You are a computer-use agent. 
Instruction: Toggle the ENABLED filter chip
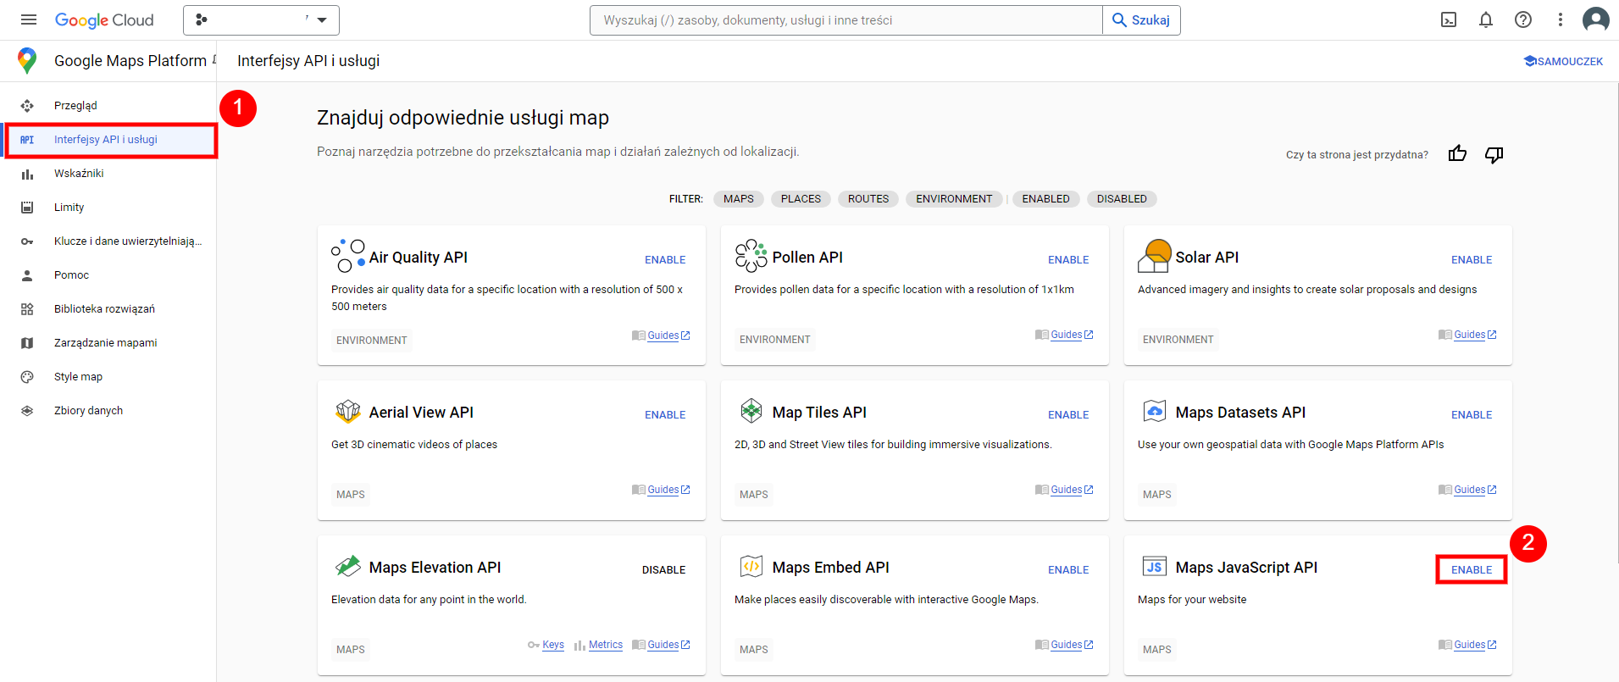pyautogui.click(x=1045, y=199)
